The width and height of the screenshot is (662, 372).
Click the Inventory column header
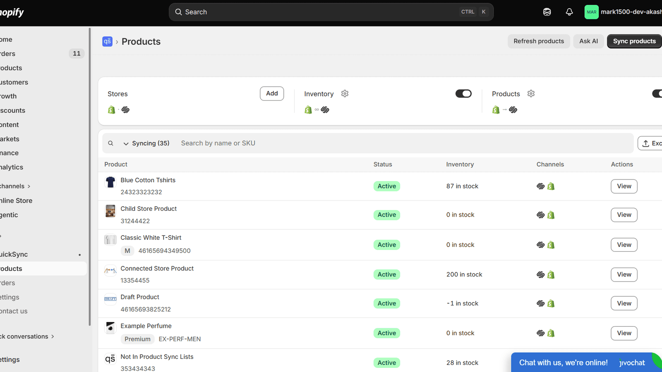(460, 165)
